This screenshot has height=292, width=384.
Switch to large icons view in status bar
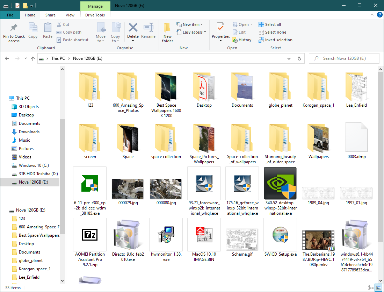tap(378, 288)
